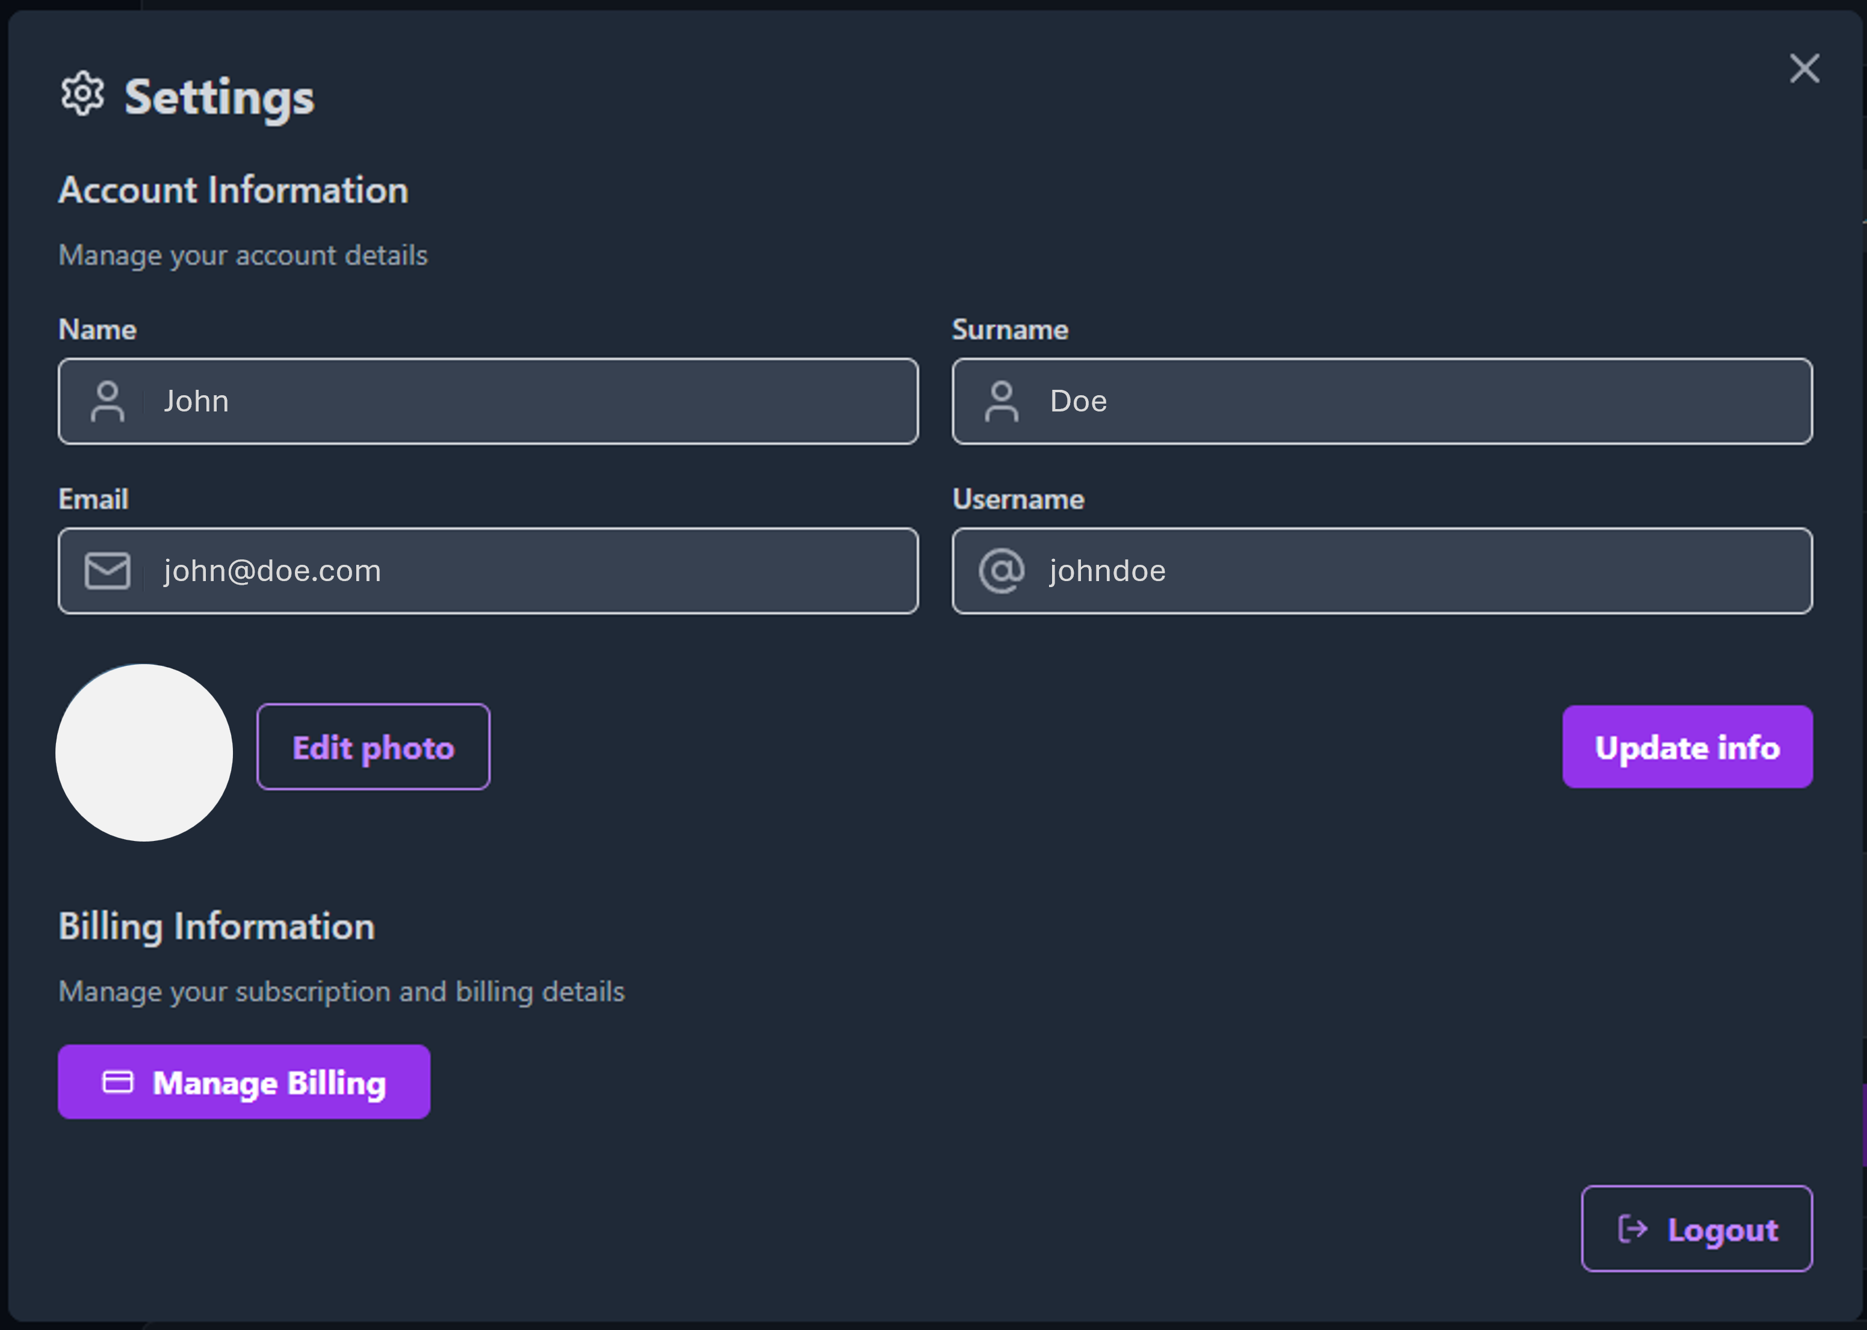Click person icon in Surname field
The height and width of the screenshot is (1330, 1867).
point(1001,401)
